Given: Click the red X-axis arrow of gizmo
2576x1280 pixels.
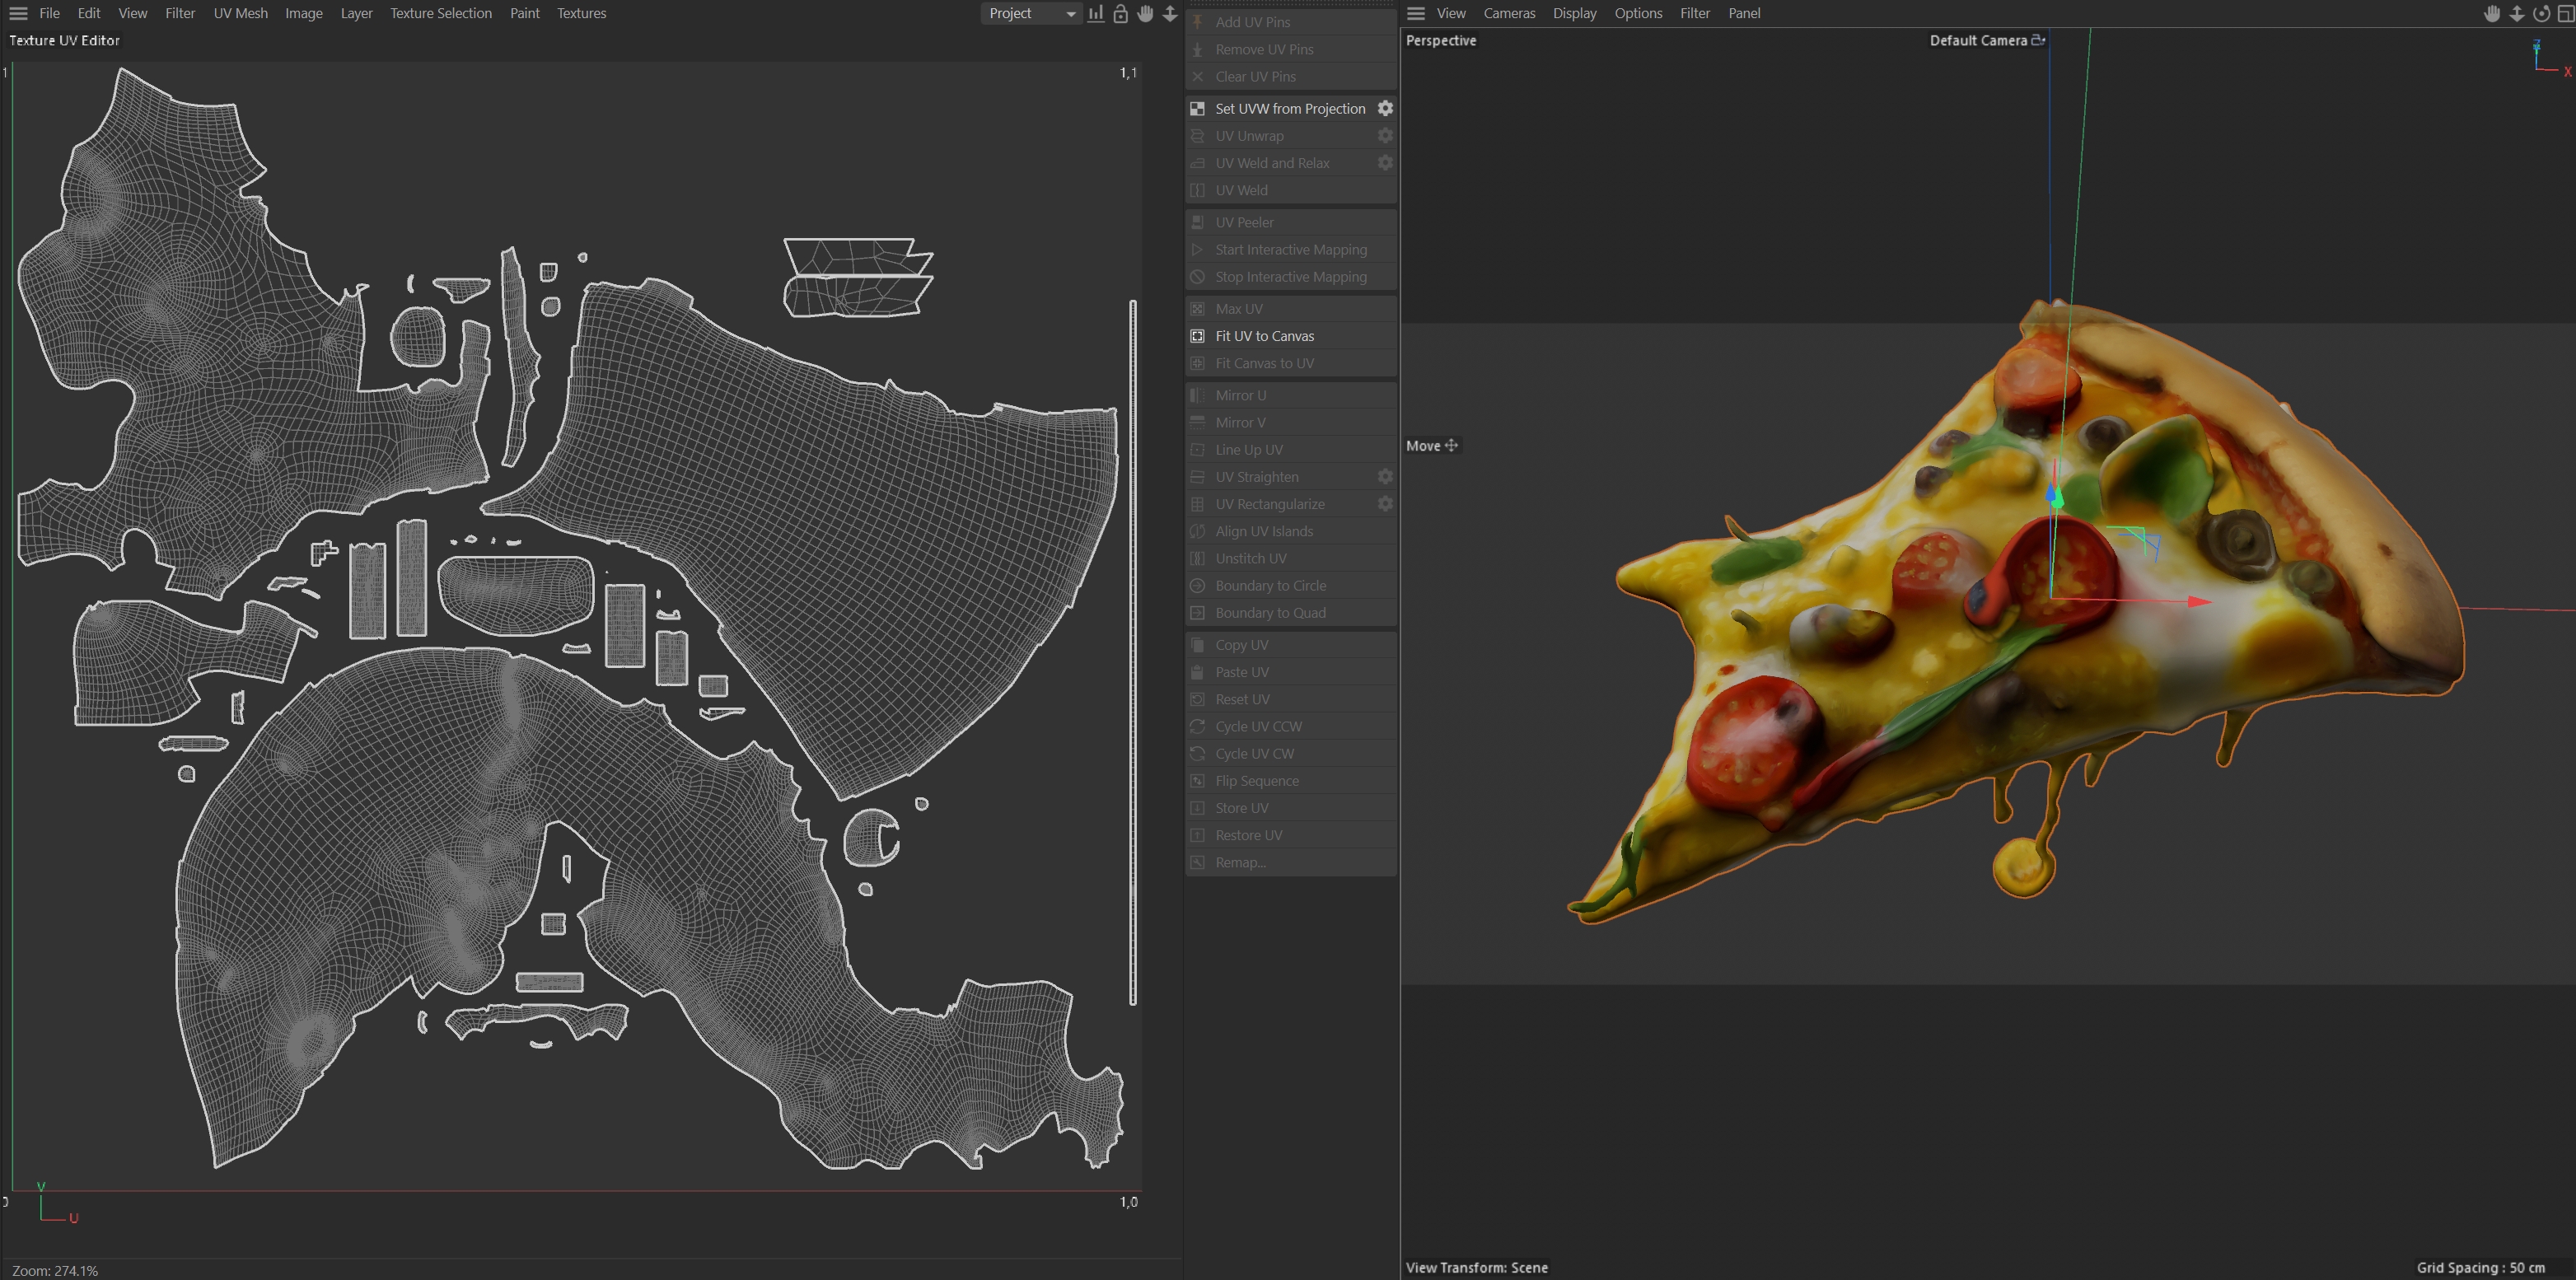Looking at the screenshot, I should [2198, 601].
